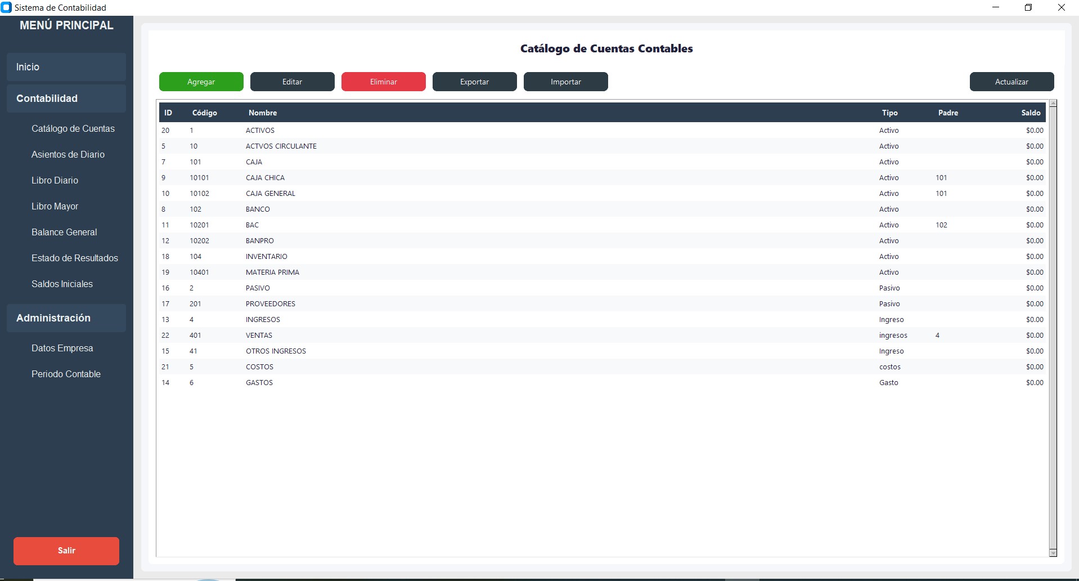Sort the table by the Código column header
Screen dimensions: 1079x581
[205, 113]
